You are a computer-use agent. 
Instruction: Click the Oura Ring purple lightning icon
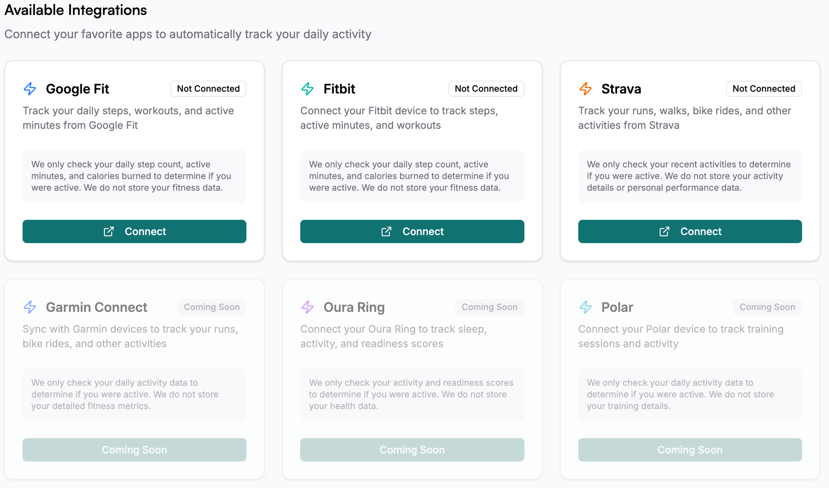[x=308, y=307]
